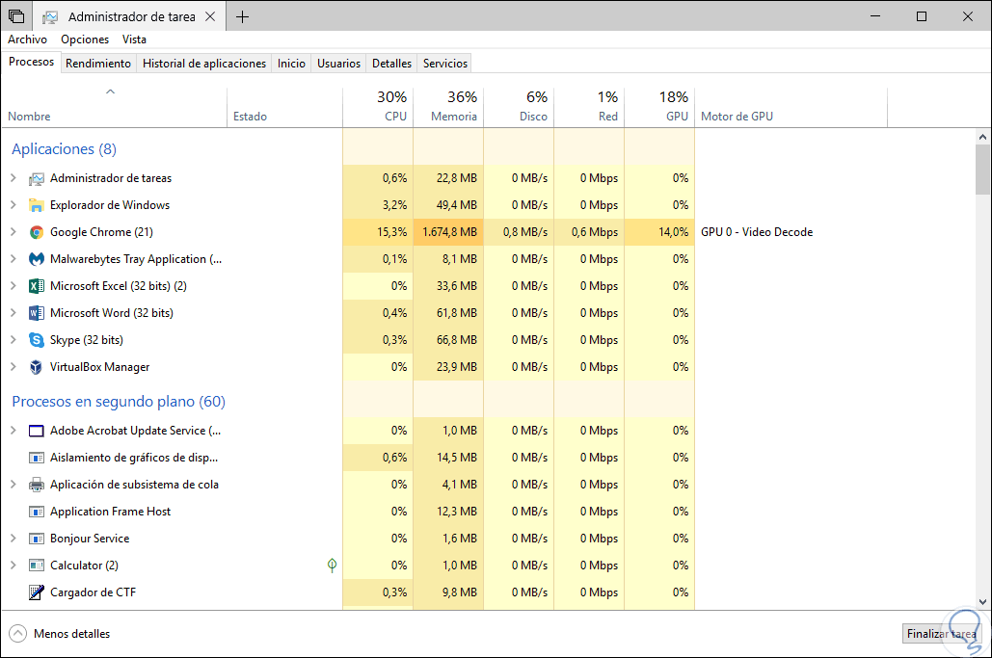This screenshot has width=992, height=658.
Task: Expand the Calculator process group
Action: click(x=13, y=566)
